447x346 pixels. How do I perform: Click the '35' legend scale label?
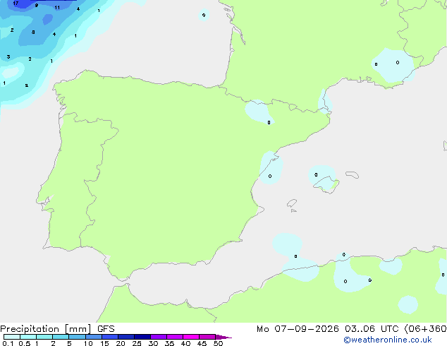169,343
